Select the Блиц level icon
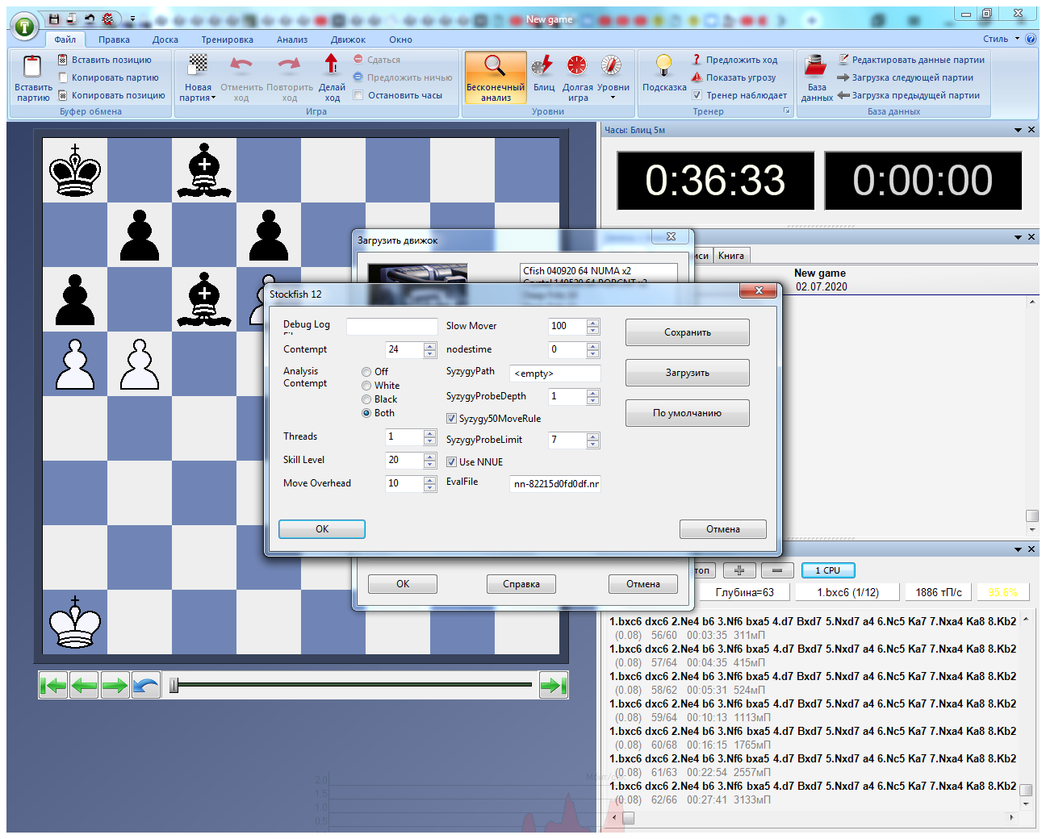1046x839 pixels. coord(543,65)
